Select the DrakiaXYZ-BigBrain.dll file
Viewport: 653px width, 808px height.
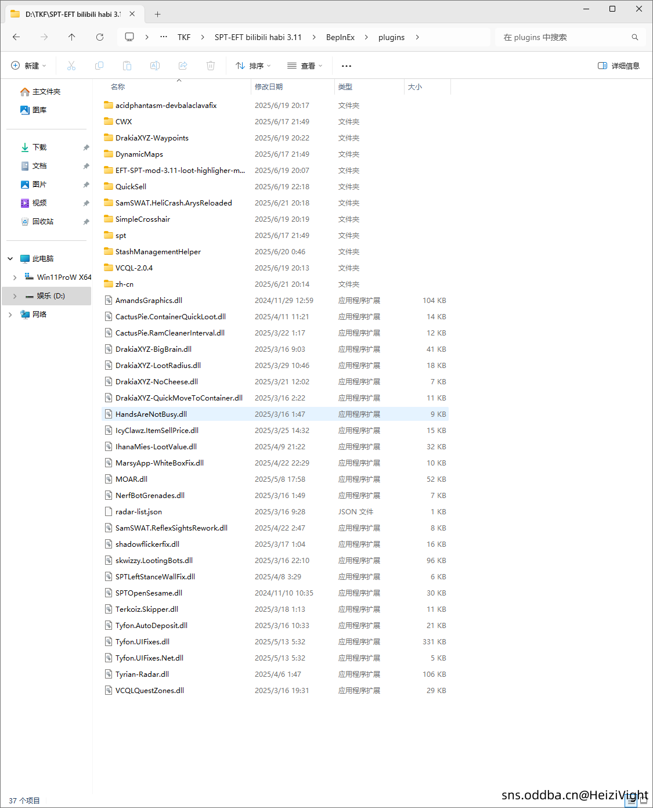[275, 349]
